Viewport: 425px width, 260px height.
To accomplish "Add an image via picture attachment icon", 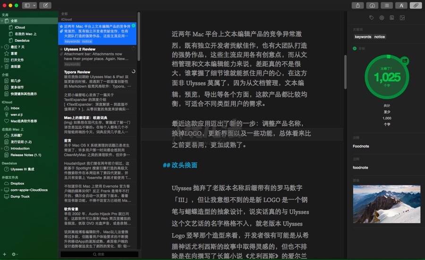I will [402, 17].
